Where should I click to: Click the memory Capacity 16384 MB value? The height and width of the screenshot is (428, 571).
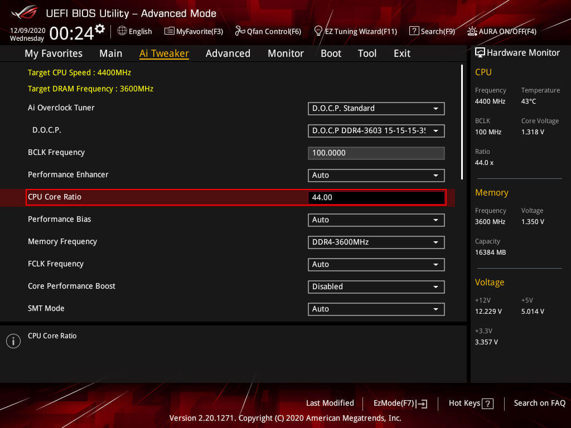(490, 252)
